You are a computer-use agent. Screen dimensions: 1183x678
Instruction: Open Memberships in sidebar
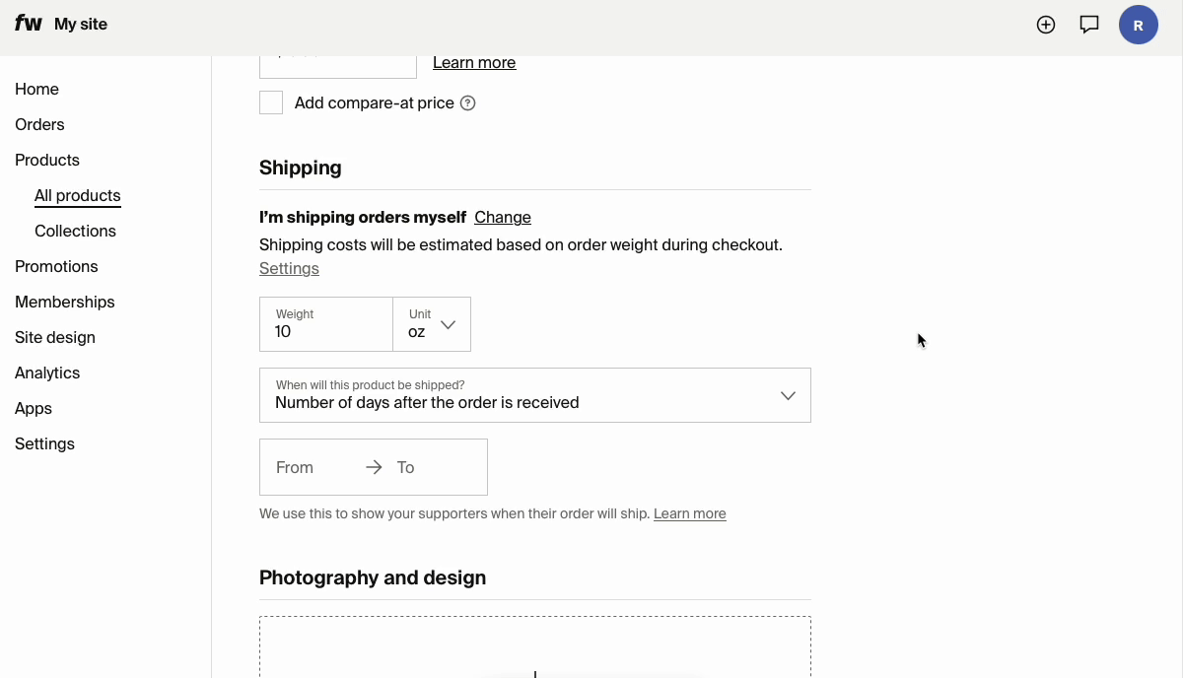(65, 302)
